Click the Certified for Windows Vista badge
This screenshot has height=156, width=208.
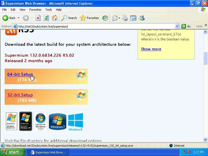tap(41, 121)
